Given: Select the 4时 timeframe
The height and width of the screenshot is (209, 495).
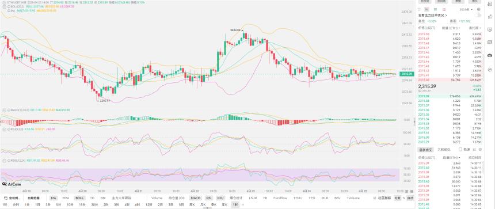Looking at the screenshot, I should 127,204.
